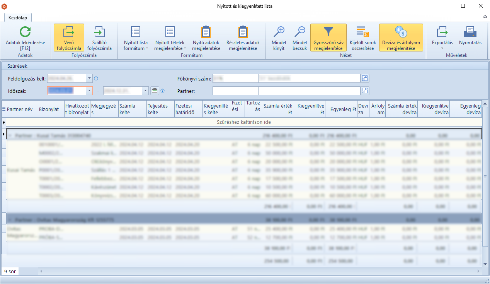Click Nyitó adatok megjelenítése icon
This screenshot has height=284, width=490.
click(x=206, y=32)
